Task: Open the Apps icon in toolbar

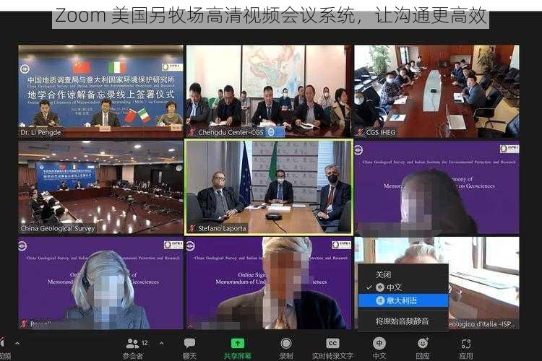Action: 465,344
